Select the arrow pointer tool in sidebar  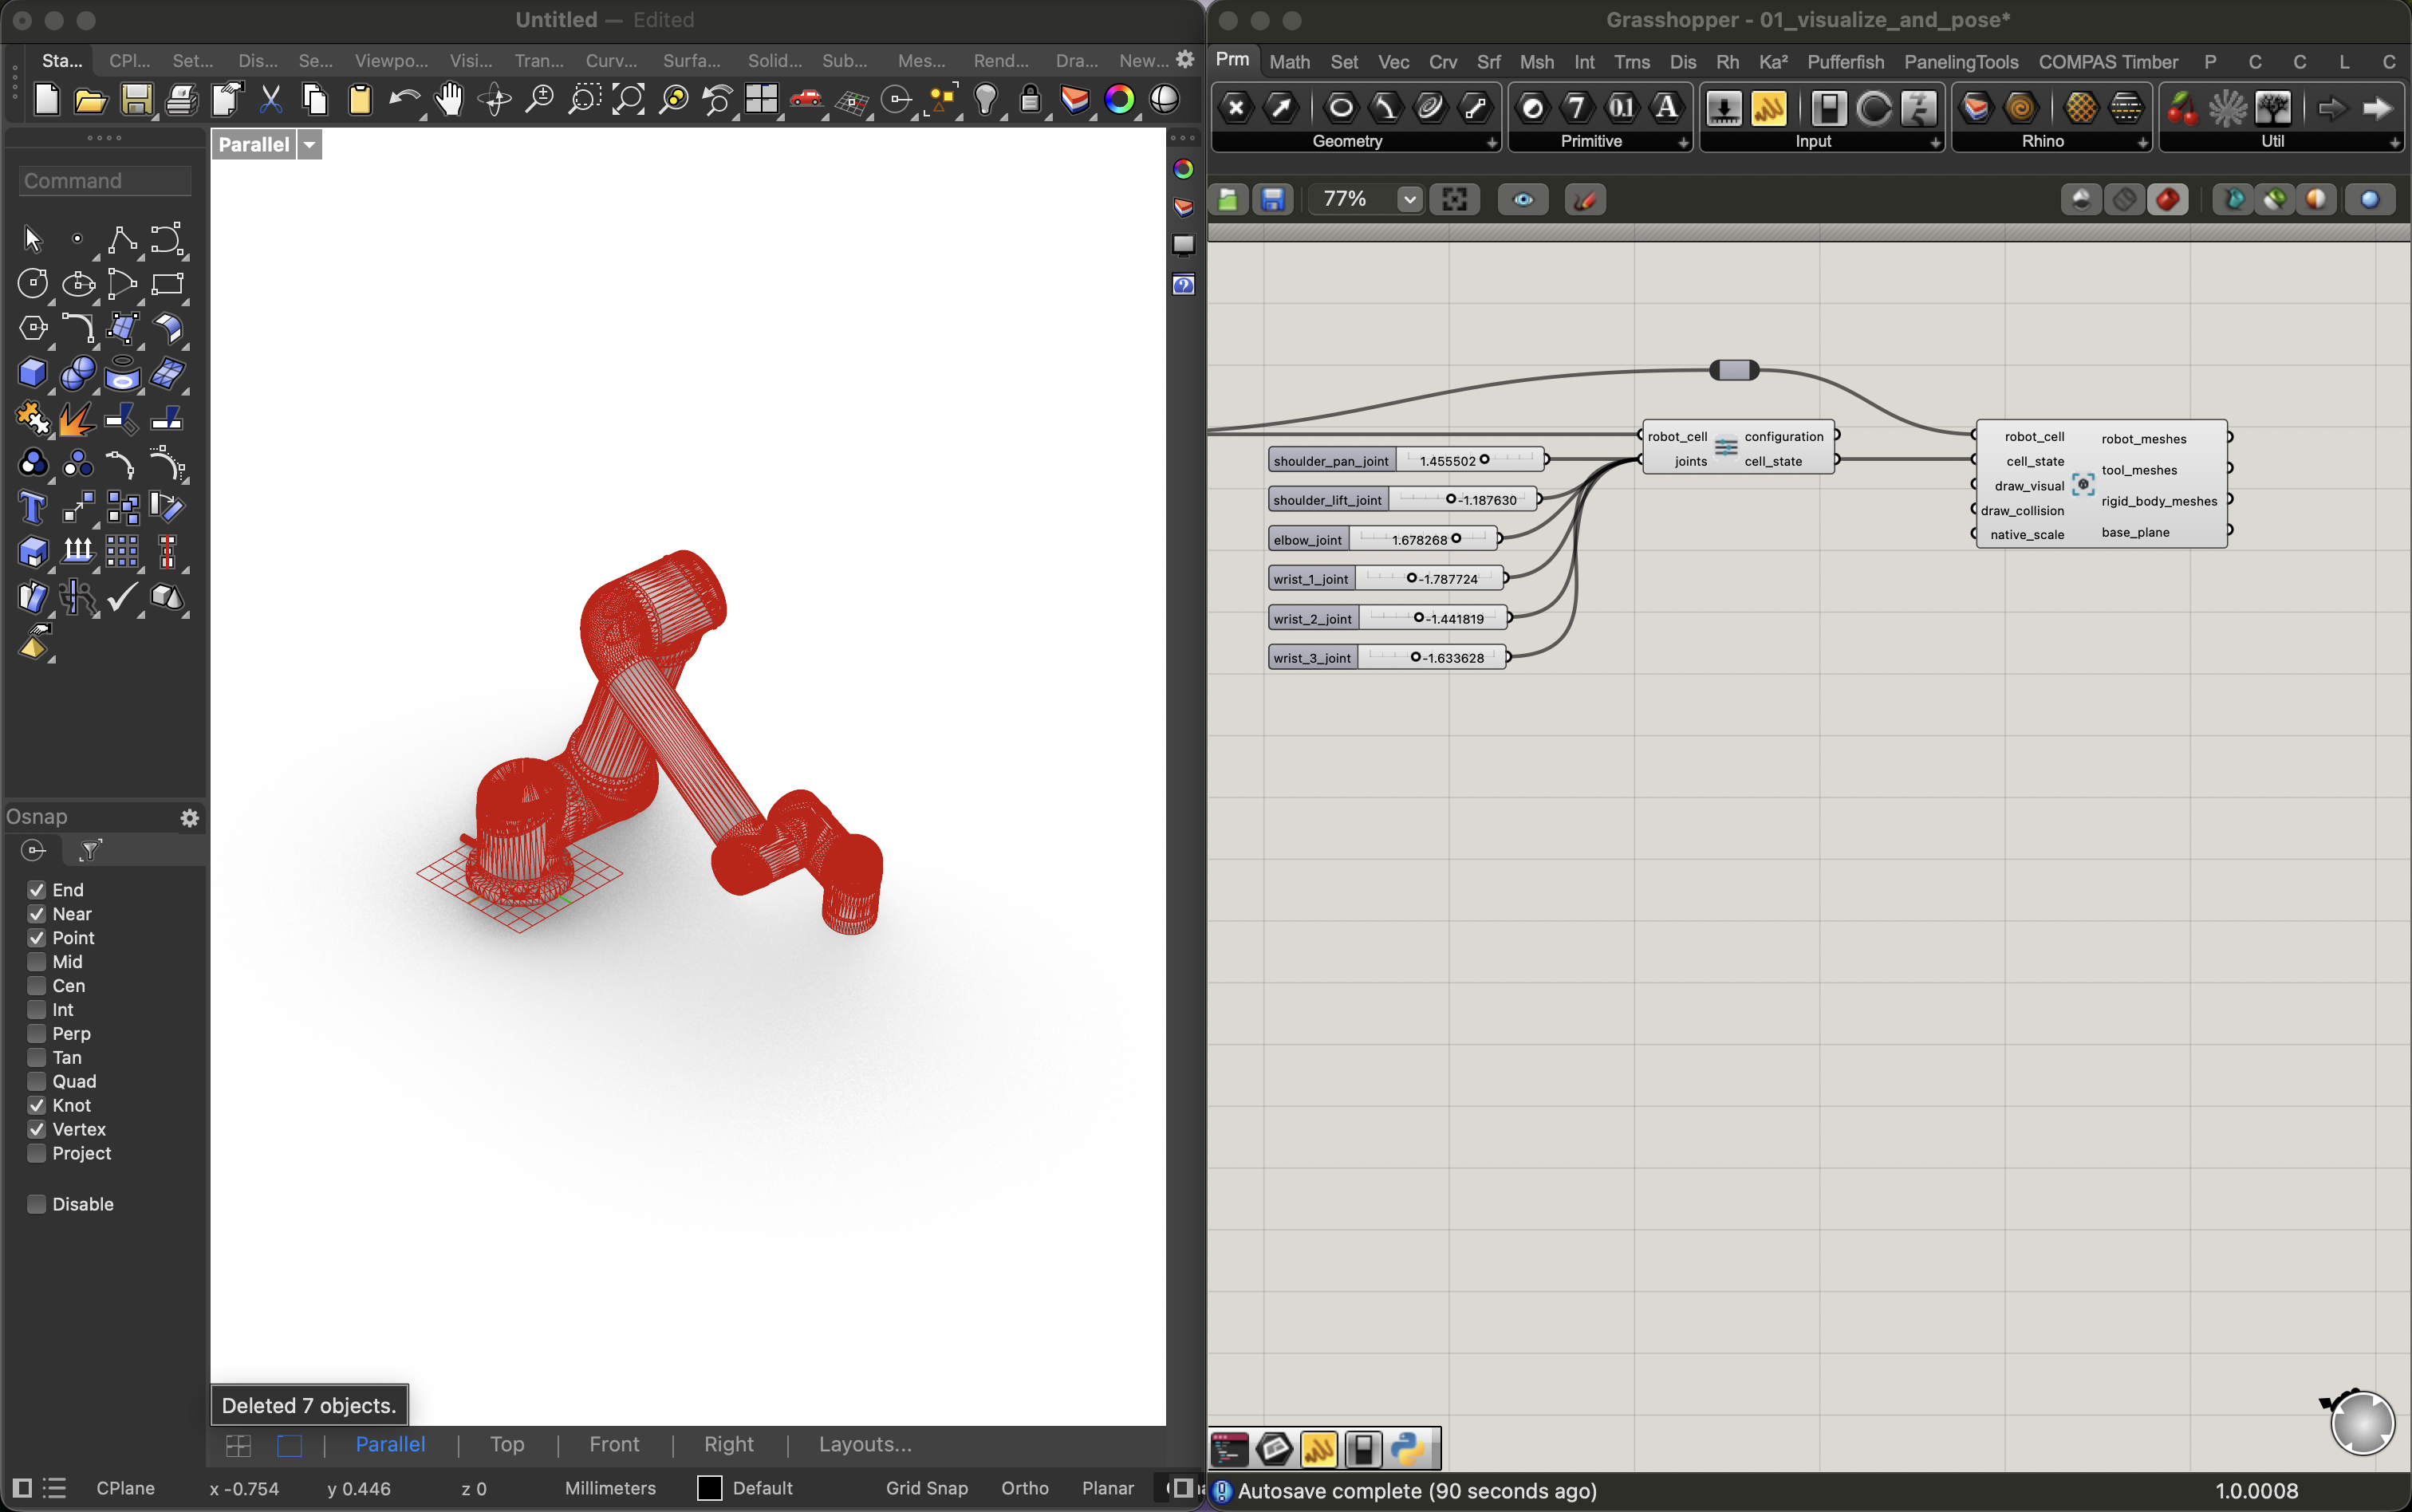click(x=33, y=239)
